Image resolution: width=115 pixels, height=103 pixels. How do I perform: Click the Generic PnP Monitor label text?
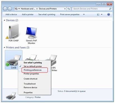click(x=32, y=42)
